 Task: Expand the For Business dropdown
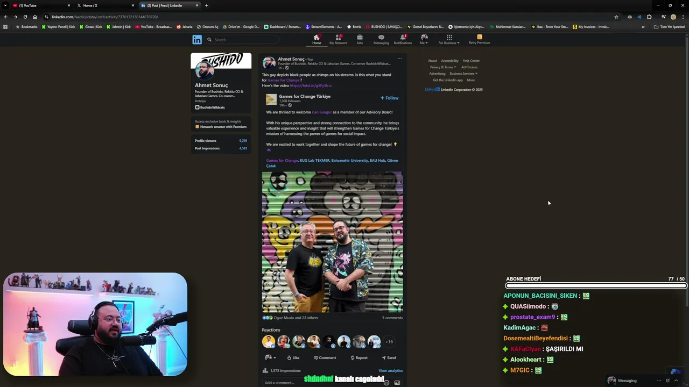pyautogui.click(x=449, y=39)
